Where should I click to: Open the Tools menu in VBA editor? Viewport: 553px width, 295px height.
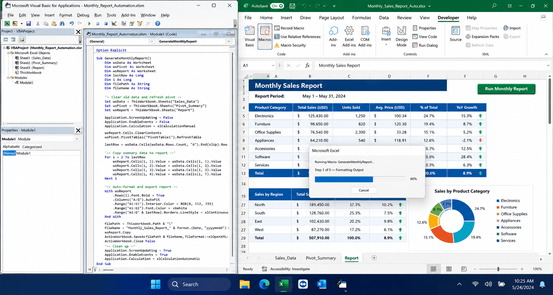coord(111,15)
